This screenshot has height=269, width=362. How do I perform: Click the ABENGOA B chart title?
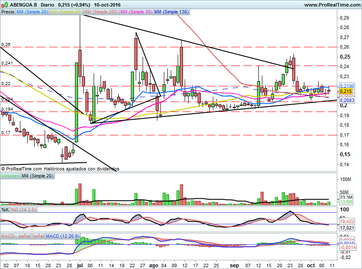pos(23,5)
